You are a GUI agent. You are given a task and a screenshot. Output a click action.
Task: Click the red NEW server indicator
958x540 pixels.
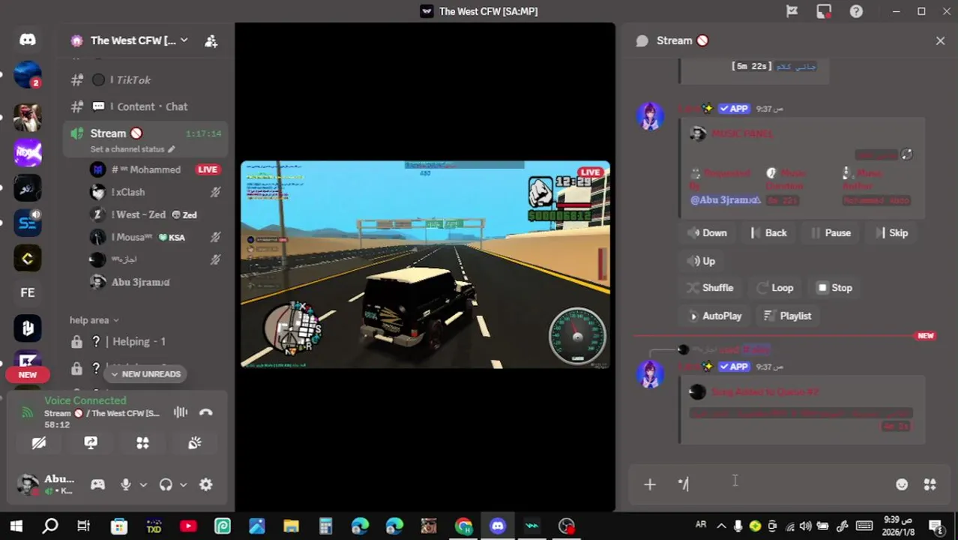28,374
